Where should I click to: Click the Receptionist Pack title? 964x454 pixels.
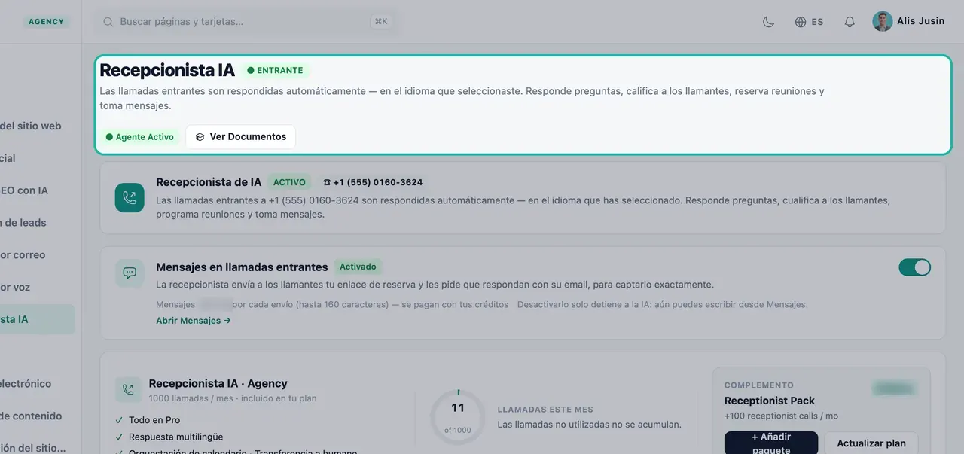[x=770, y=401]
